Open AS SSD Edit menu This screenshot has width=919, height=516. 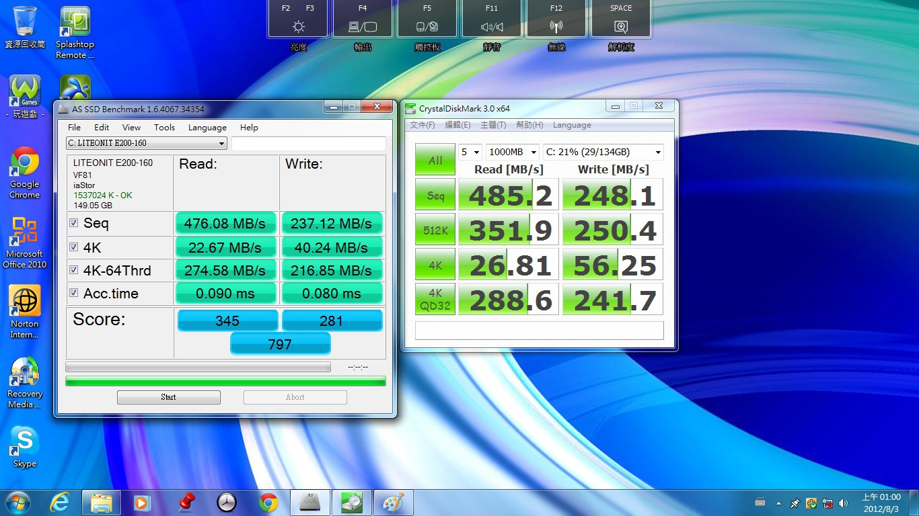(x=102, y=127)
